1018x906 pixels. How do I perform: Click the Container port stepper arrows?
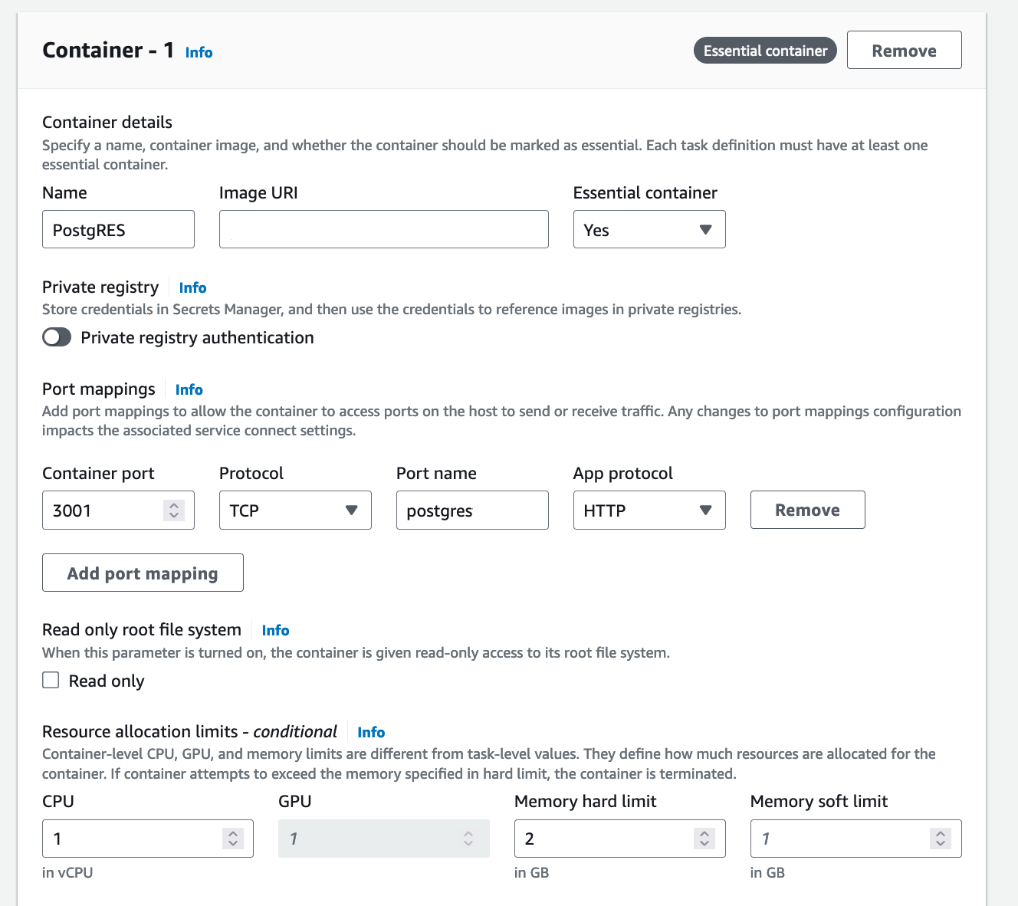tap(174, 510)
